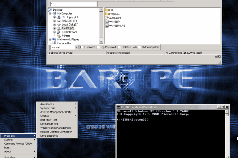Choose Bart Stuff Test menu entry
238x158 pixels.
[57, 120]
